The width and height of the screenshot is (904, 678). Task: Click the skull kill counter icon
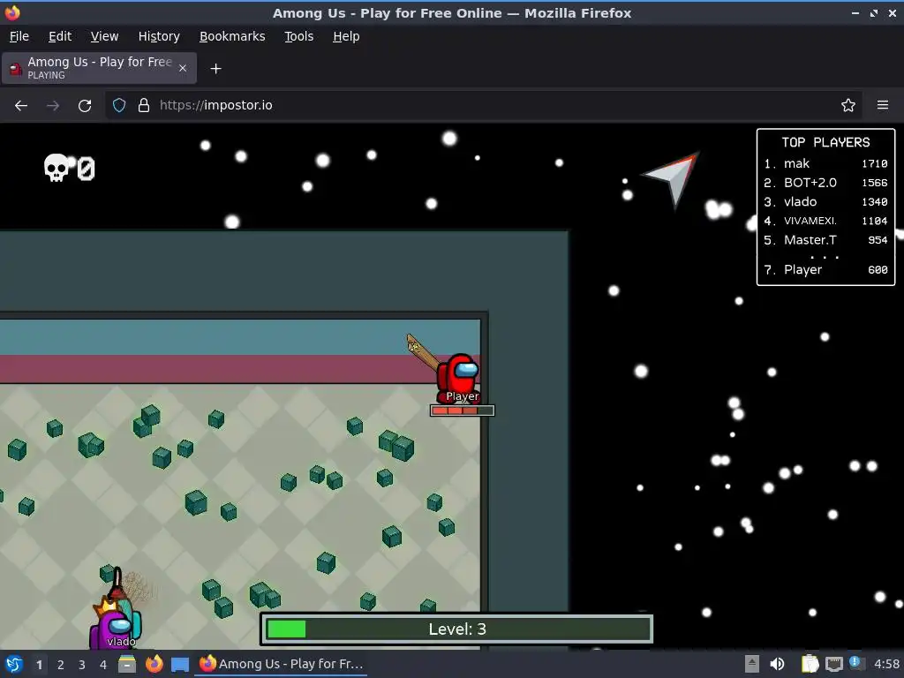(x=56, y=168)
